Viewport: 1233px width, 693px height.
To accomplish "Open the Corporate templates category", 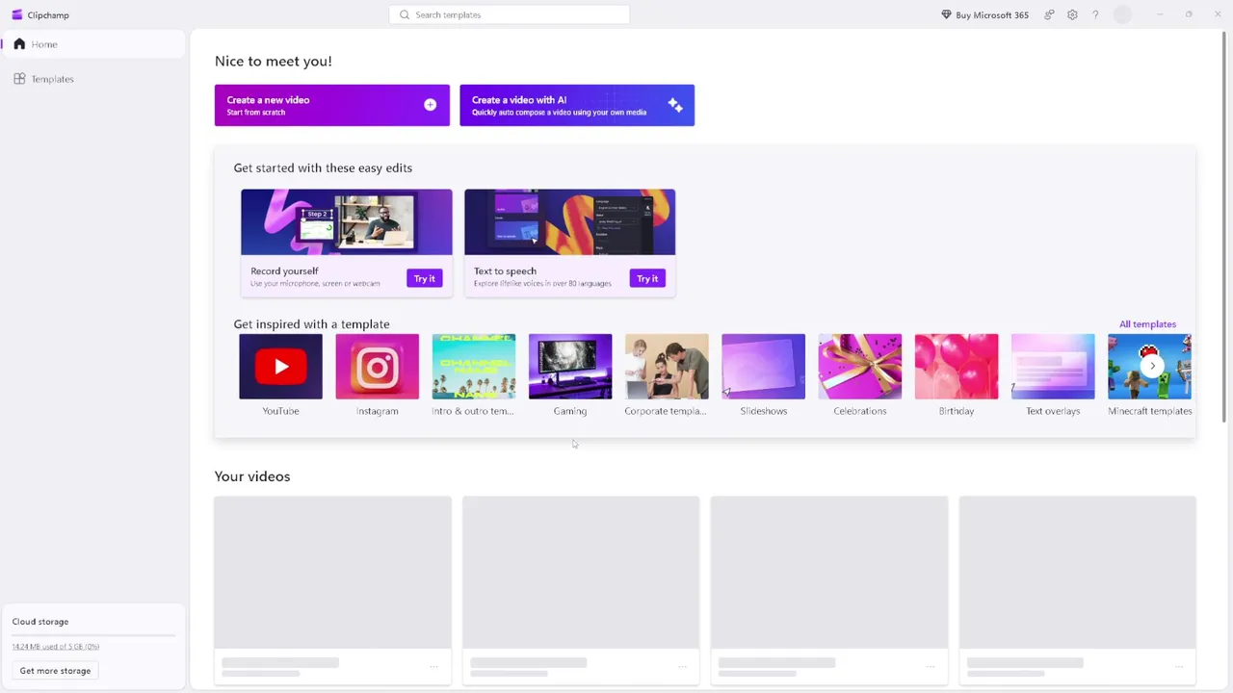I will pyautogui.click(x=667, y=375).
